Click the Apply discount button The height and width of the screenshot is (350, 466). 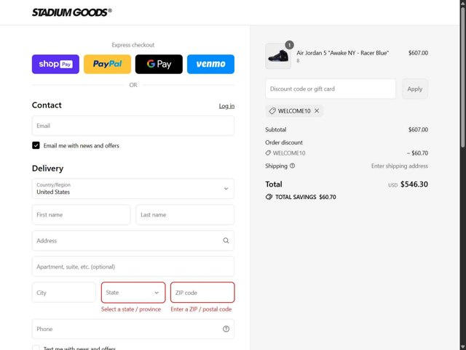tap(414, 89)
